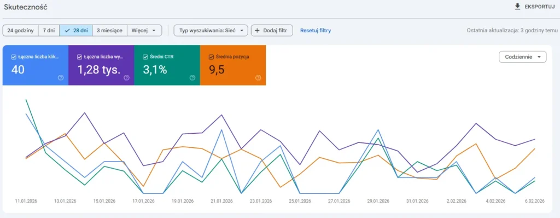Click the purple total impressions card

tap(101, 65)
